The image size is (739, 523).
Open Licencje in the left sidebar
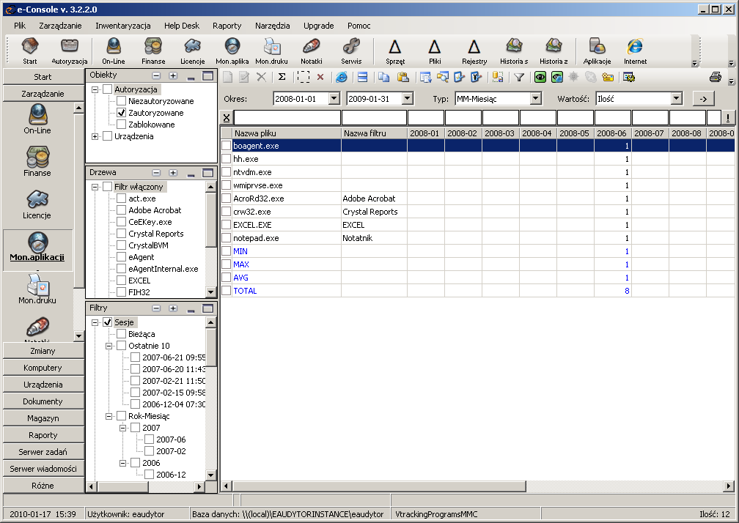[x=37, y=204]
